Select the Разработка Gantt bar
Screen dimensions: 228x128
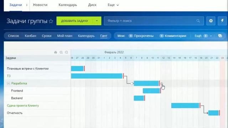coord(146,84)
